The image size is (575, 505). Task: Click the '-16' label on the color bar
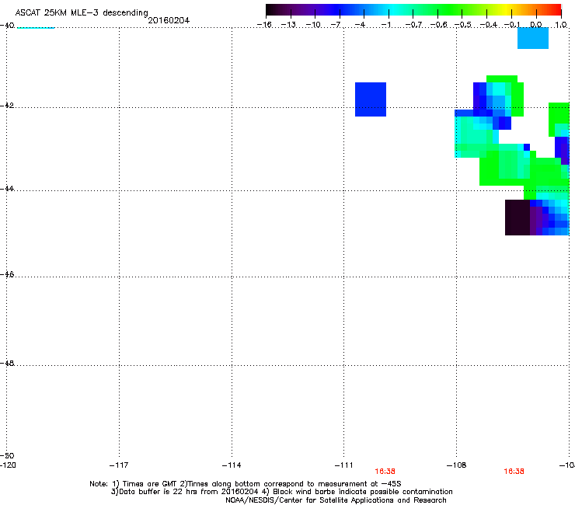[264, 25]
